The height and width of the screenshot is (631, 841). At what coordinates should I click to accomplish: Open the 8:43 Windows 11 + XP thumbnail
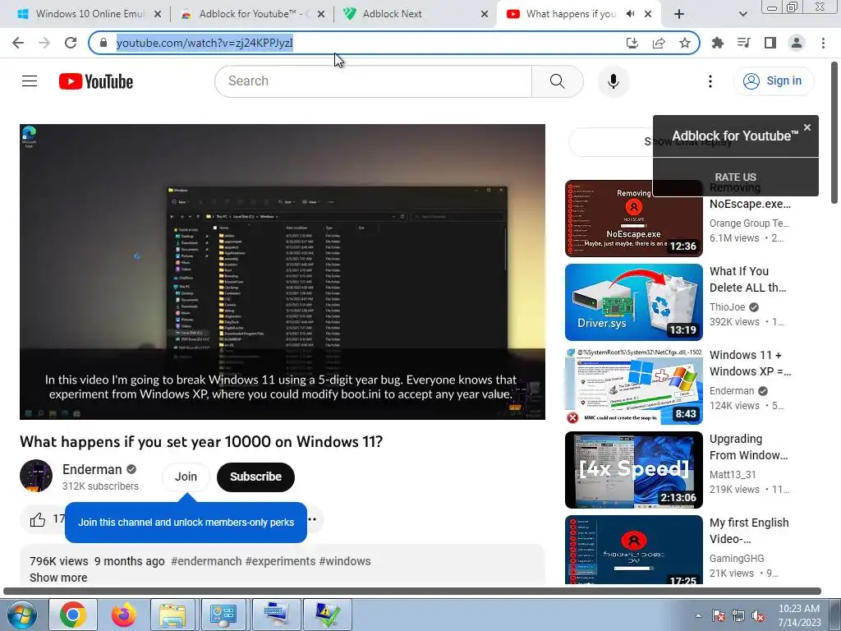tap(633, 386)
